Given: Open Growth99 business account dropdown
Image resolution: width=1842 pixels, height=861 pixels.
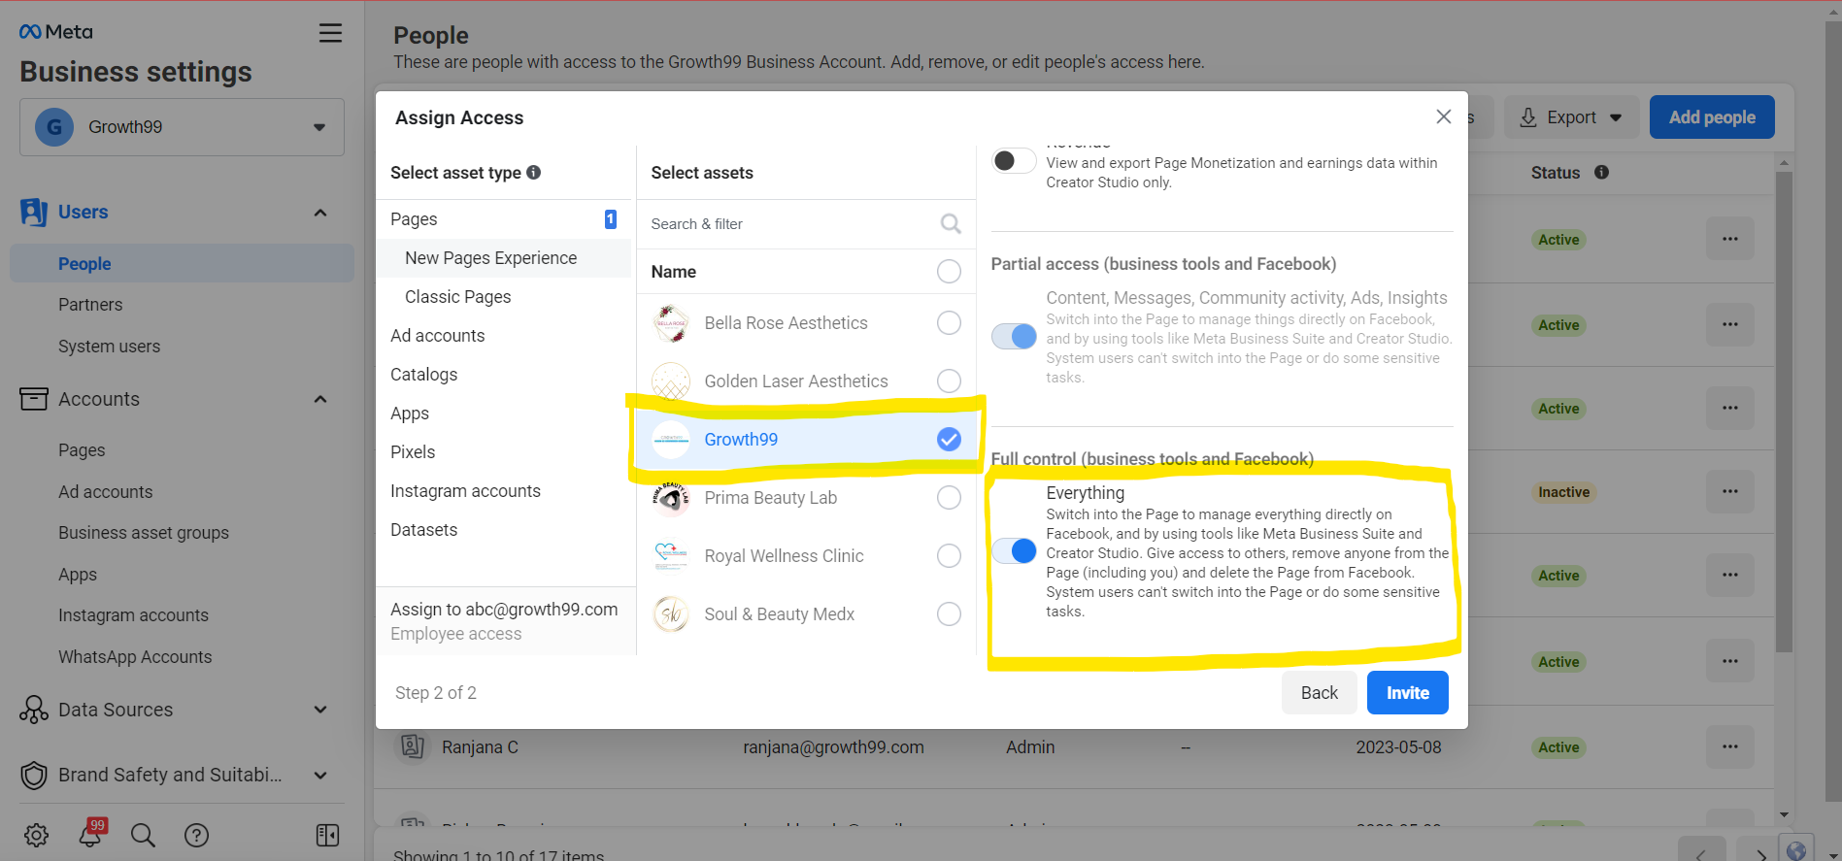Looking at the screenshot, I should tap(182, 127).
